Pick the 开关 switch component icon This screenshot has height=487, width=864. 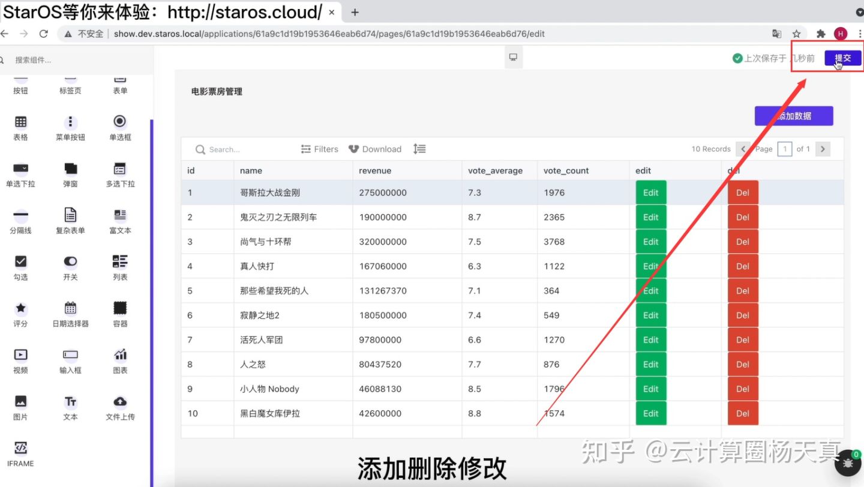[x=70, y=261]
